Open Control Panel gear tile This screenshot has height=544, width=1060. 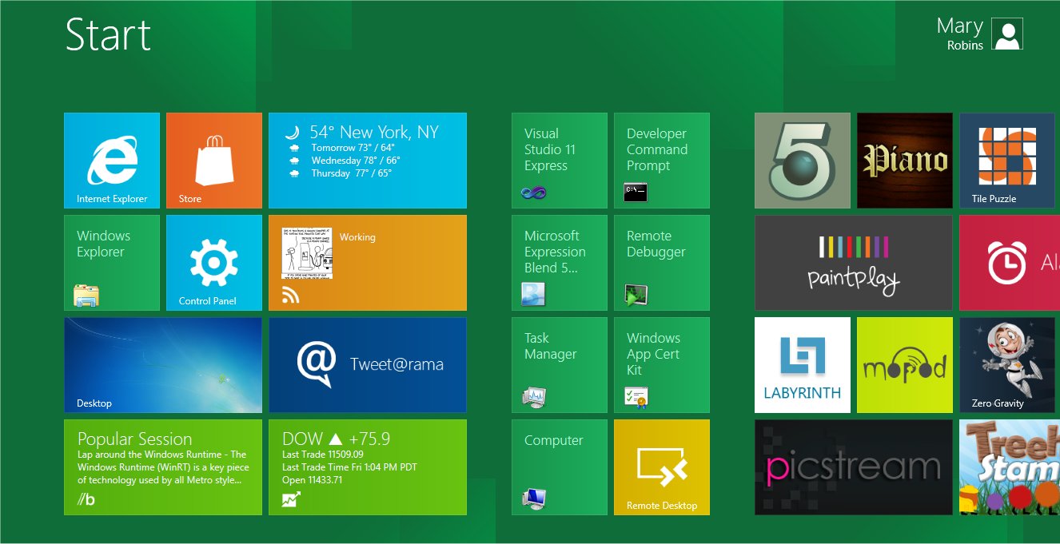[x=214, y=263]
